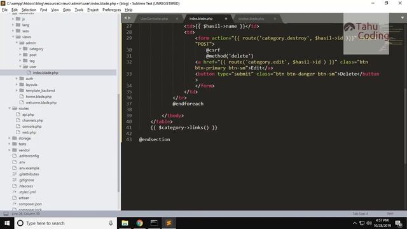The width and height of the screenshot is (407, 229).
Task: Open File Explorer from the taskbar
Action: pos(125,223)
